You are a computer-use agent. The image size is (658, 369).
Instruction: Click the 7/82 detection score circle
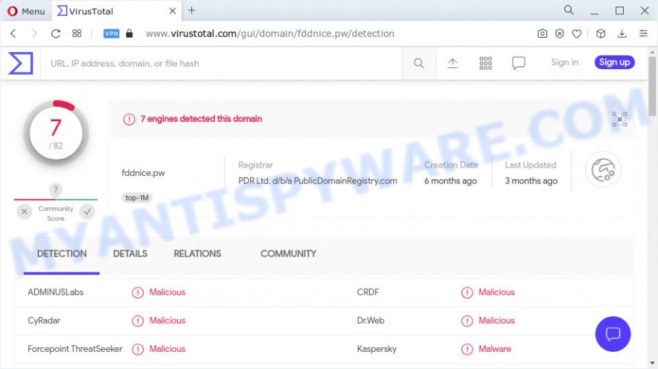tap(56, 133)
